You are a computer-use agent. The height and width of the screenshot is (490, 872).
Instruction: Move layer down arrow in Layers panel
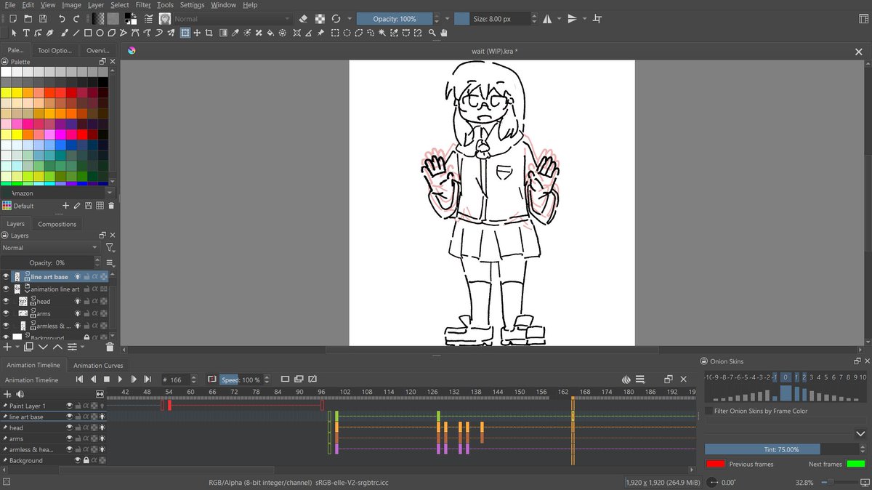(x=44, y=347)
